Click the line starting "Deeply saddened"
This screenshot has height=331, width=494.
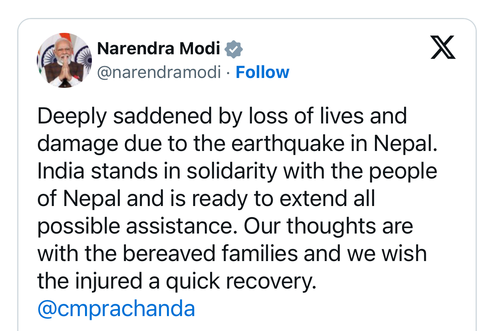click(x=222, y=116)
